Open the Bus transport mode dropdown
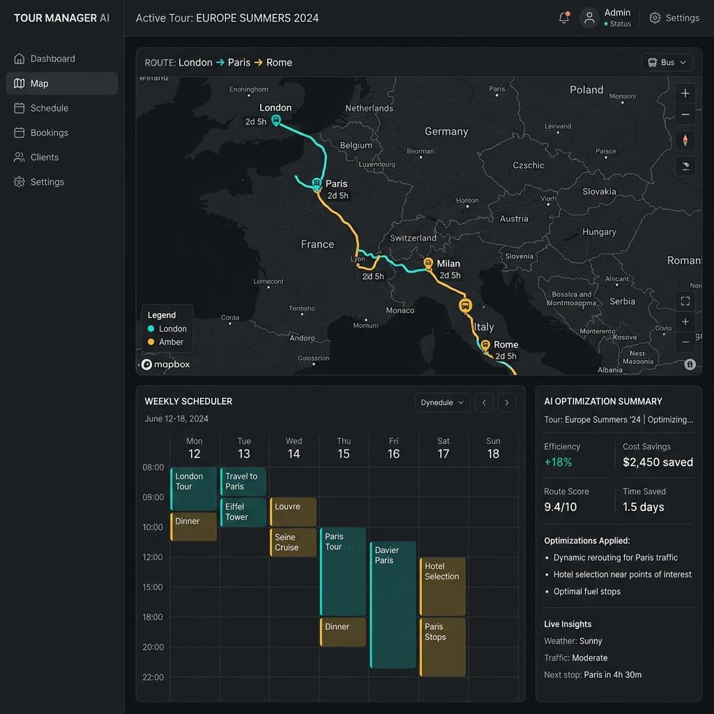This screenshot has width=714, height=714. 667,62
